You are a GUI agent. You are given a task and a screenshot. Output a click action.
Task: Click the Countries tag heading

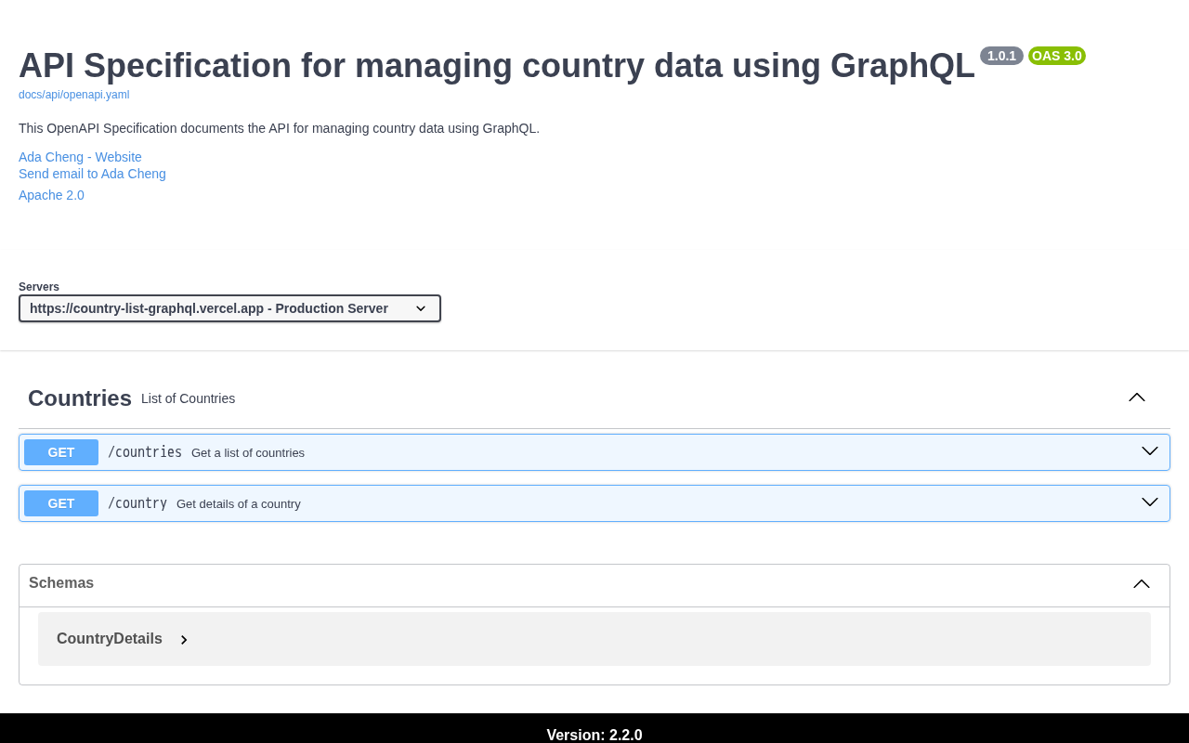80,398
